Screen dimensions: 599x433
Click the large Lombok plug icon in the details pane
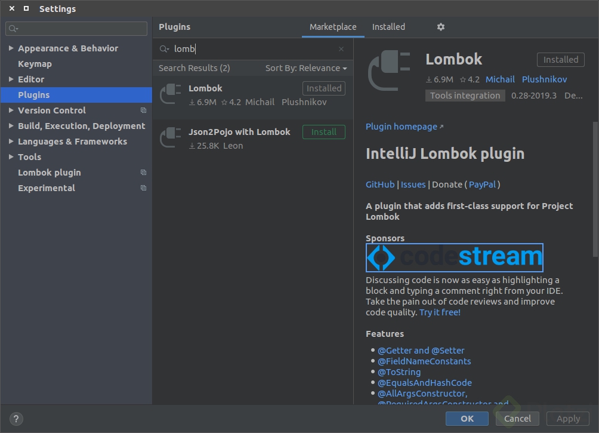pyautogui.click(x=389, y=71)
